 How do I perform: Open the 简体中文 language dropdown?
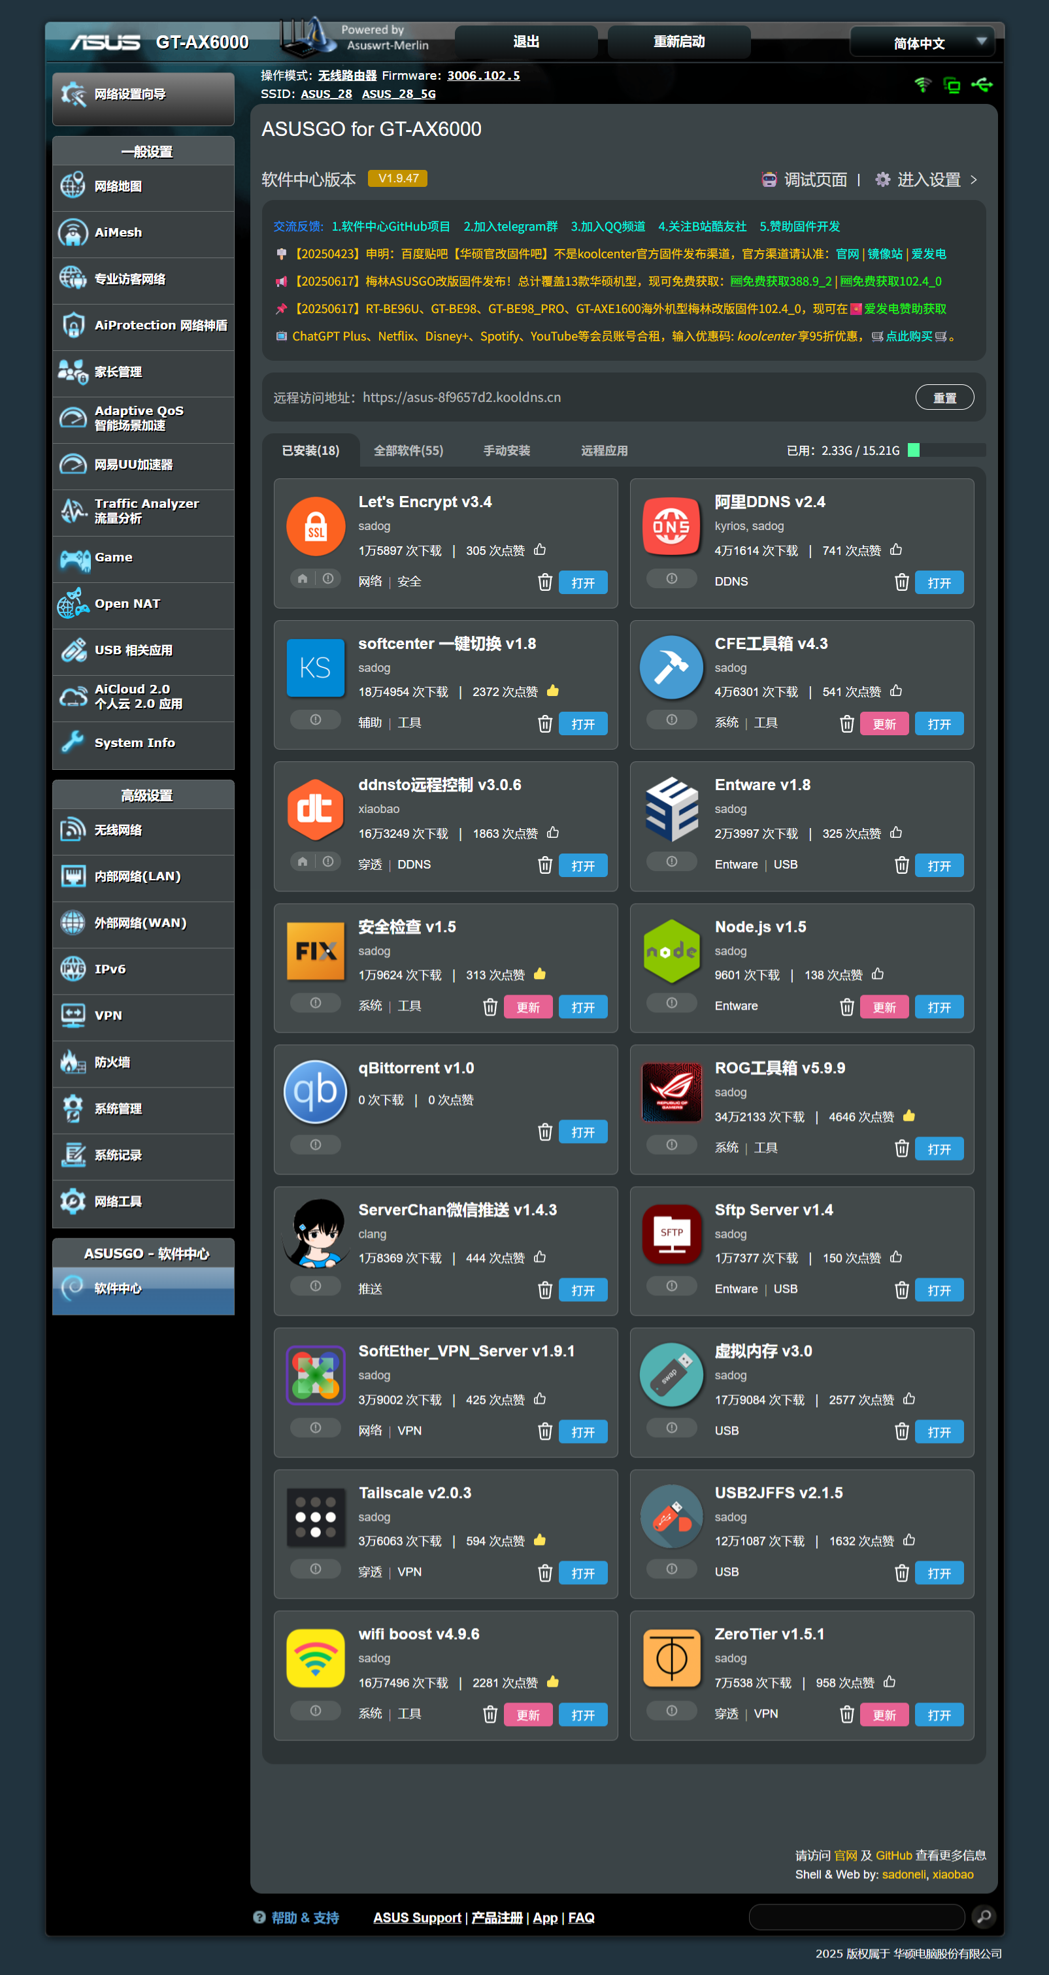tap(922, 43)
